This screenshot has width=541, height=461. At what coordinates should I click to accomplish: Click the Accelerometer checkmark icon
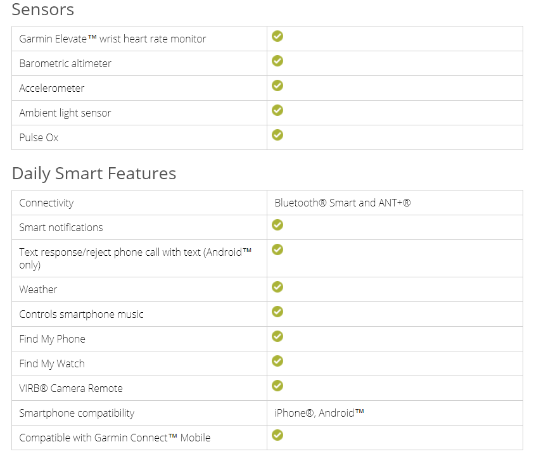click(277, 85)
